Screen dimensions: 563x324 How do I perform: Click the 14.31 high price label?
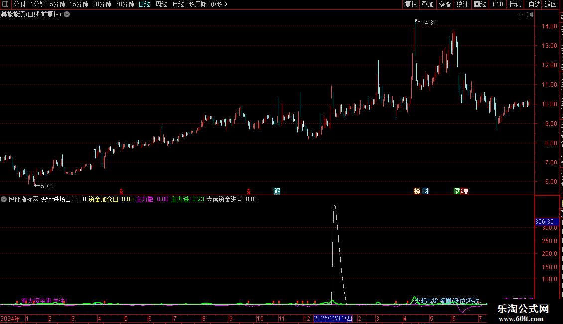coord(428,23)
